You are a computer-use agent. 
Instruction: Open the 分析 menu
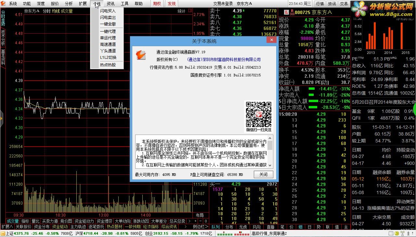69,4
